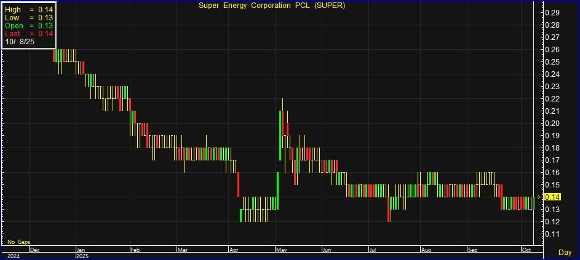Click the 2025 year label on the time axis
The image size is (580, 260).
coord(82,256)
